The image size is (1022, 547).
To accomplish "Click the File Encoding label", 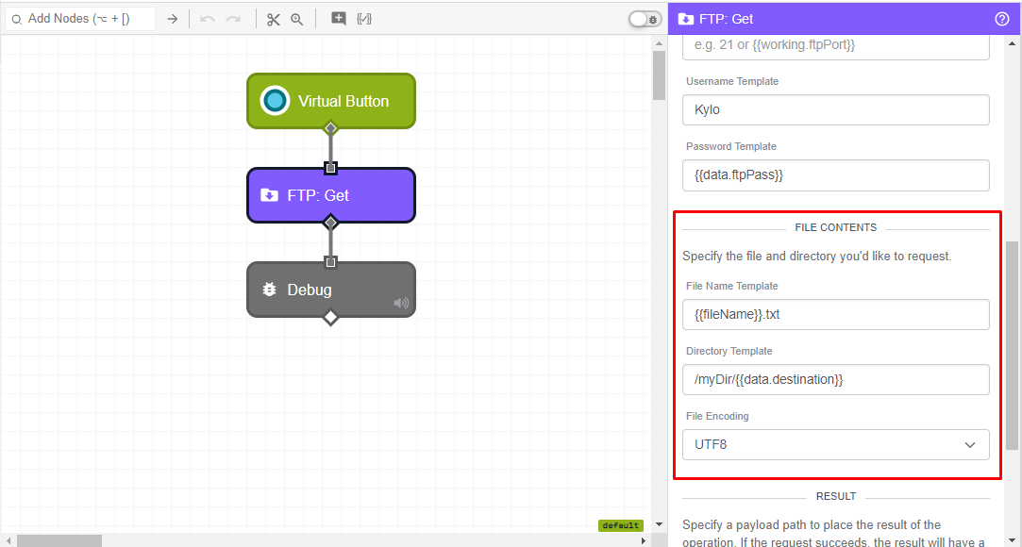I will tap(717, 416).
